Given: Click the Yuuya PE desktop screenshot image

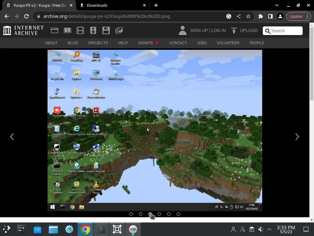Looking at the screenshot, I should 155,130.
